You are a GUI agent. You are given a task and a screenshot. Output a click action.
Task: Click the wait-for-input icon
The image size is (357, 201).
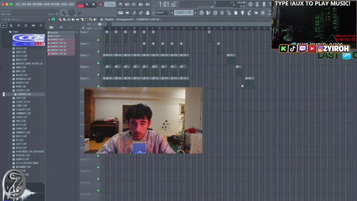click(127, 4)
